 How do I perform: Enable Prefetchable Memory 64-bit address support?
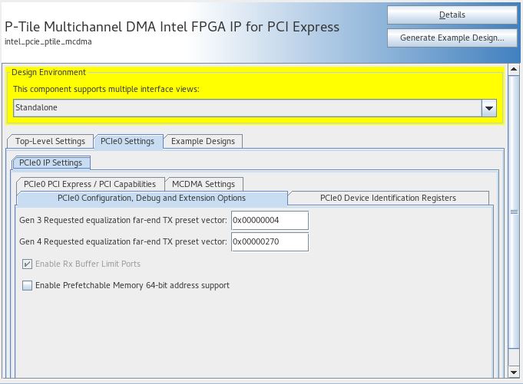click(28, 286)
